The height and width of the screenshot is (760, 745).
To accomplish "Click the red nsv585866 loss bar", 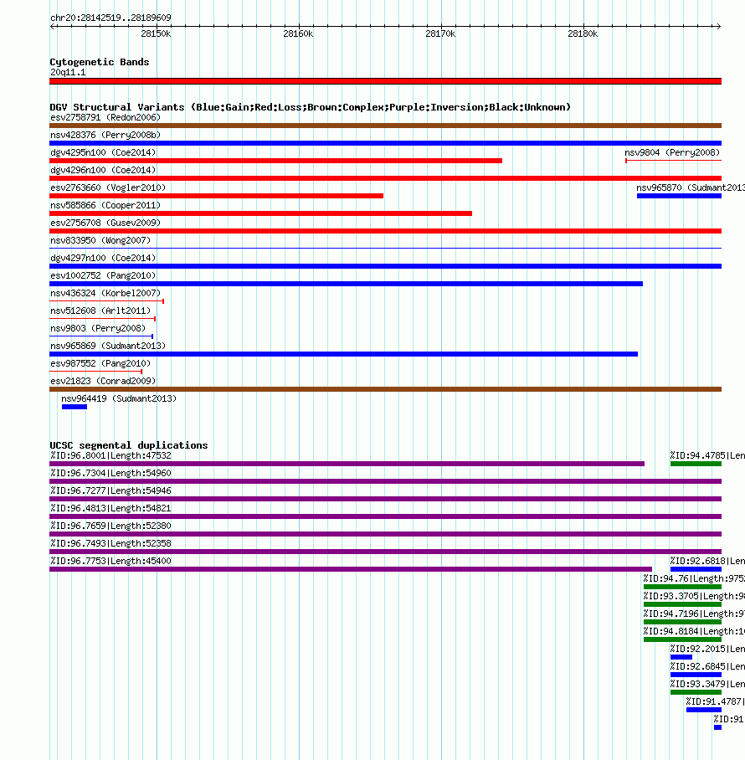I will pos(261,213).
